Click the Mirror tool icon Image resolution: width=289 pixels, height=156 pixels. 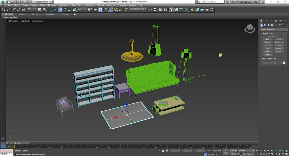(150, 9)
